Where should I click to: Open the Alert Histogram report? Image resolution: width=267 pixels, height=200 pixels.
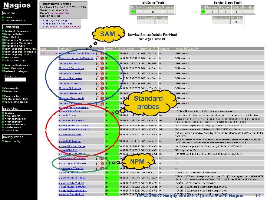15,119
